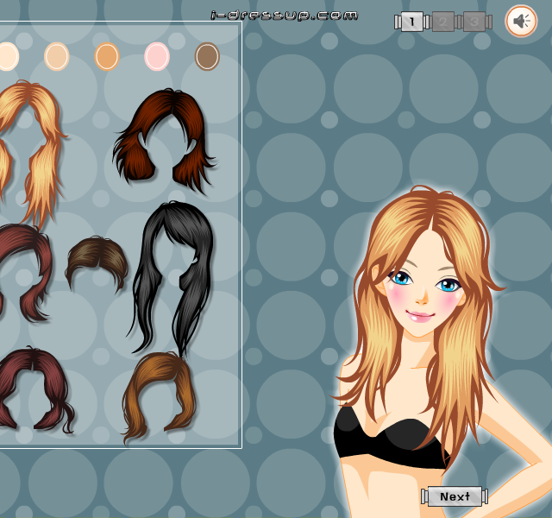Viewport: 552px width, 518px height.
Task: Click the Next button
Action: (455, 496)
